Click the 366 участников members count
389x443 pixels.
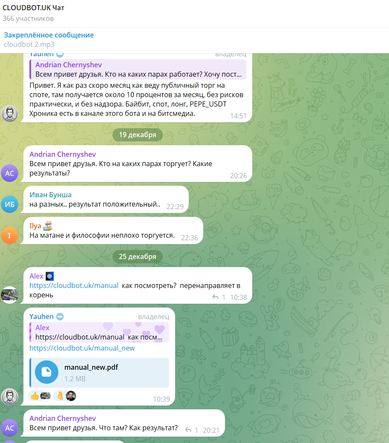[x=28, y=19]
